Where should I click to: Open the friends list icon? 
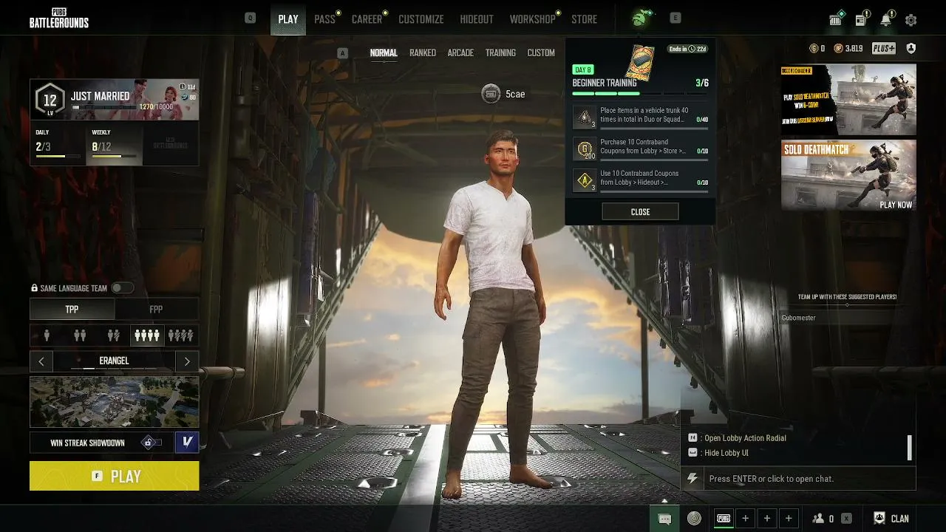818,519
